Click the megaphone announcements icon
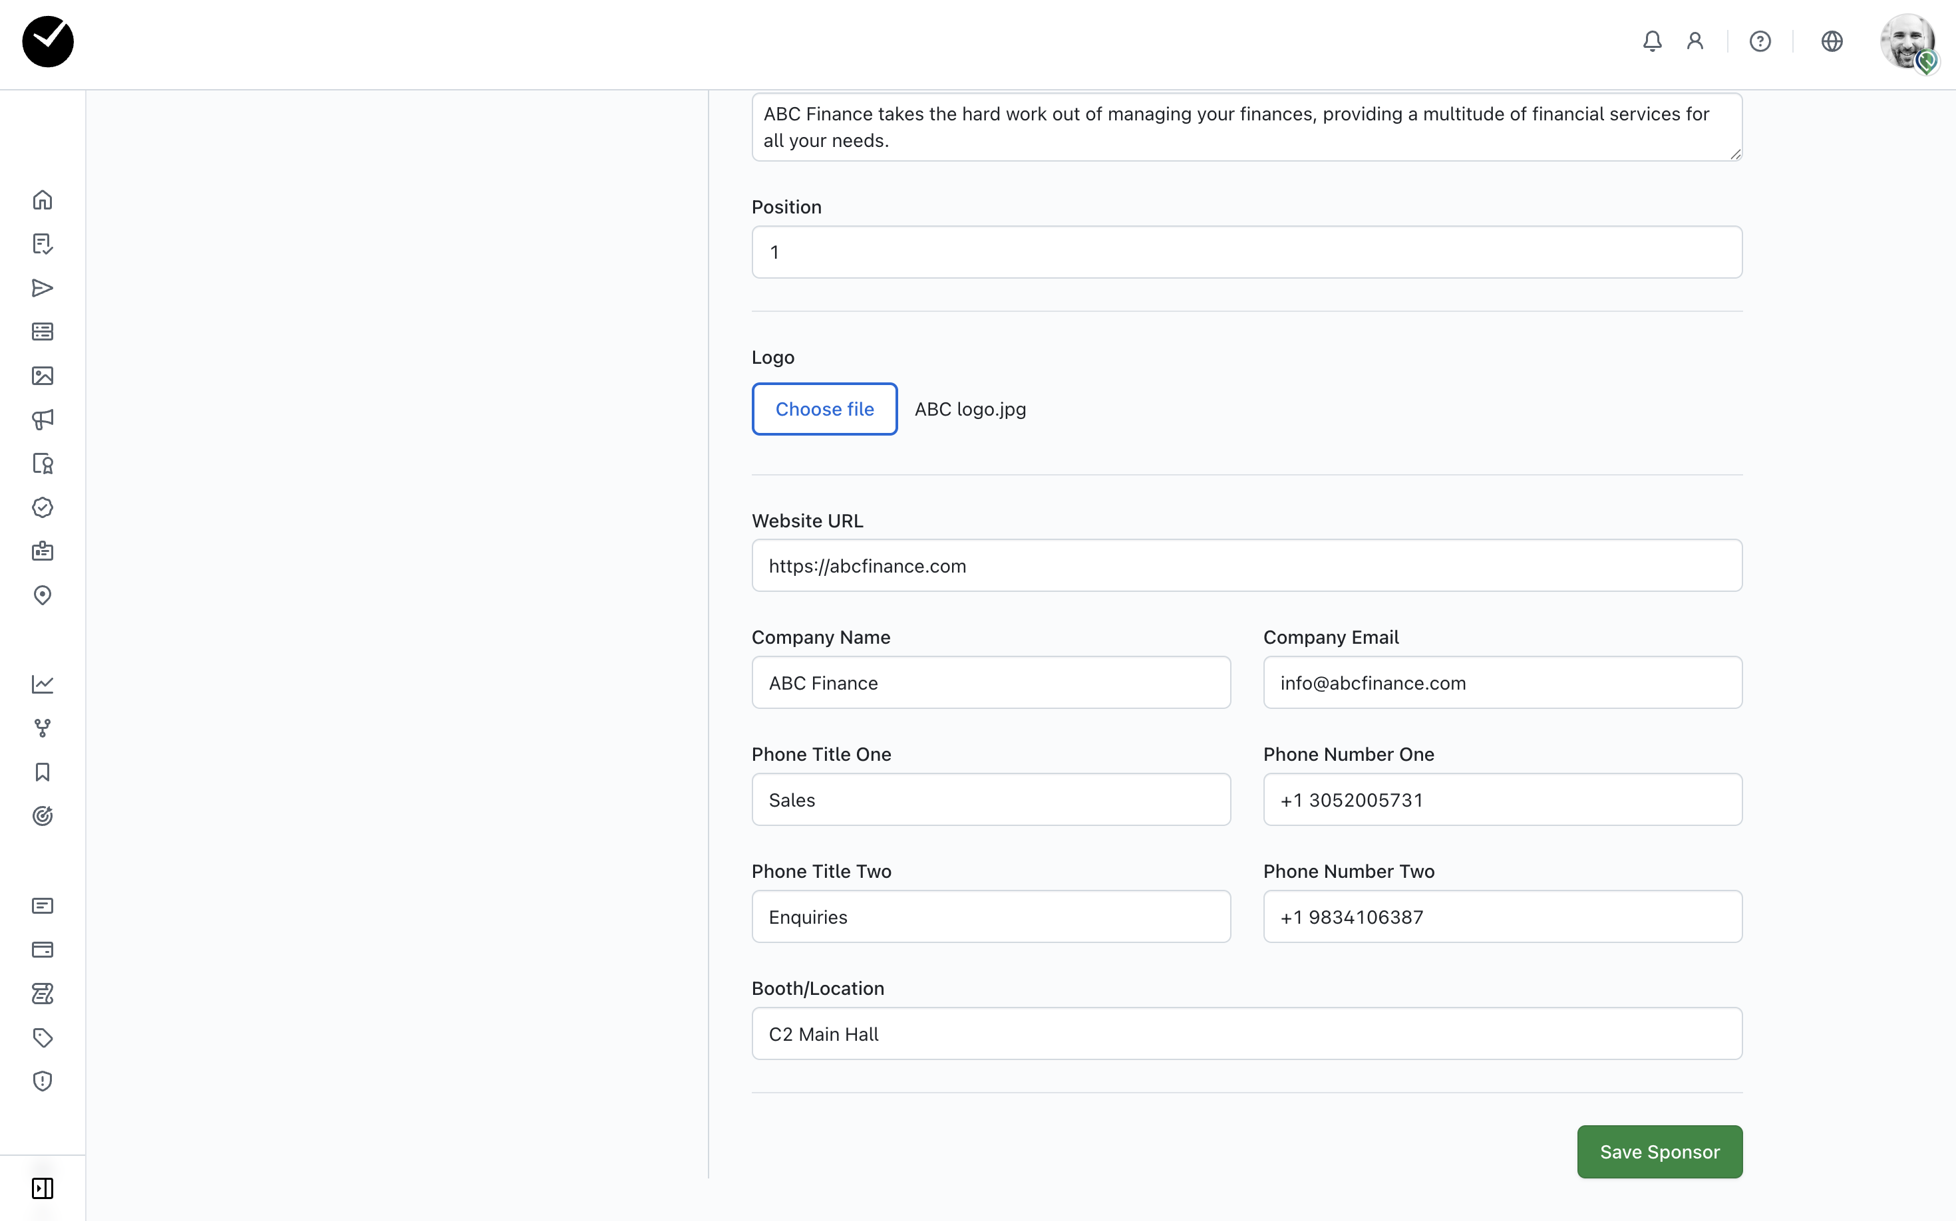The width and height of the screenshot is (1956, 1221). pyautogui.click(x=42, y=419)
